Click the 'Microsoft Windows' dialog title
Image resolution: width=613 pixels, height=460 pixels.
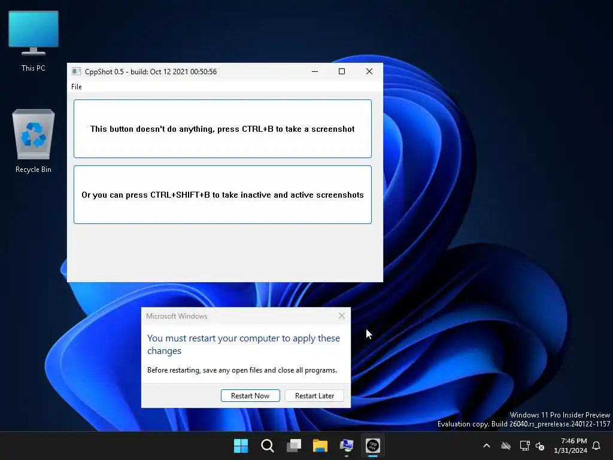pyautogui.click(x=177, y=316)
